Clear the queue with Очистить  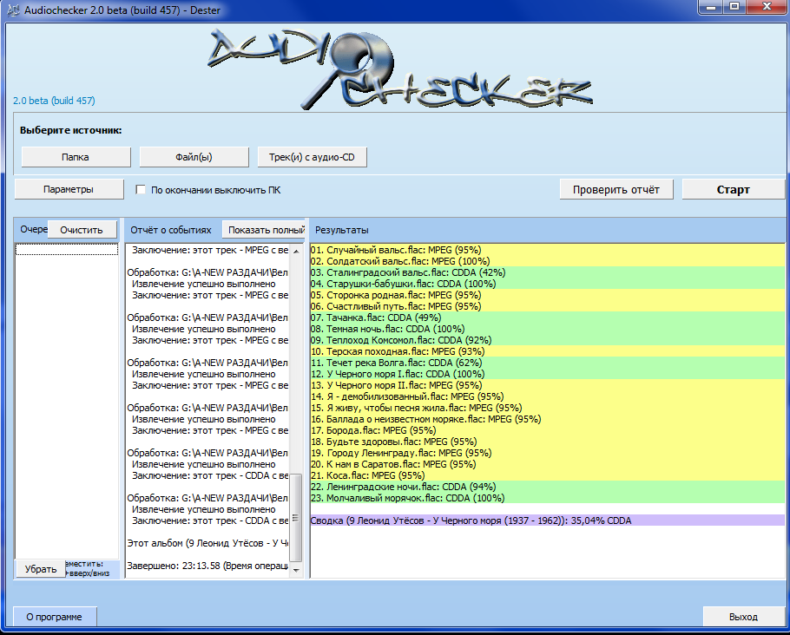[82, 230]
